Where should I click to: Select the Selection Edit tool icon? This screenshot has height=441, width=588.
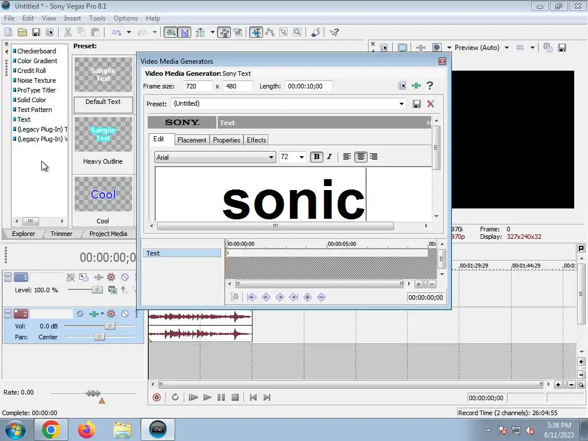point(284,32)
